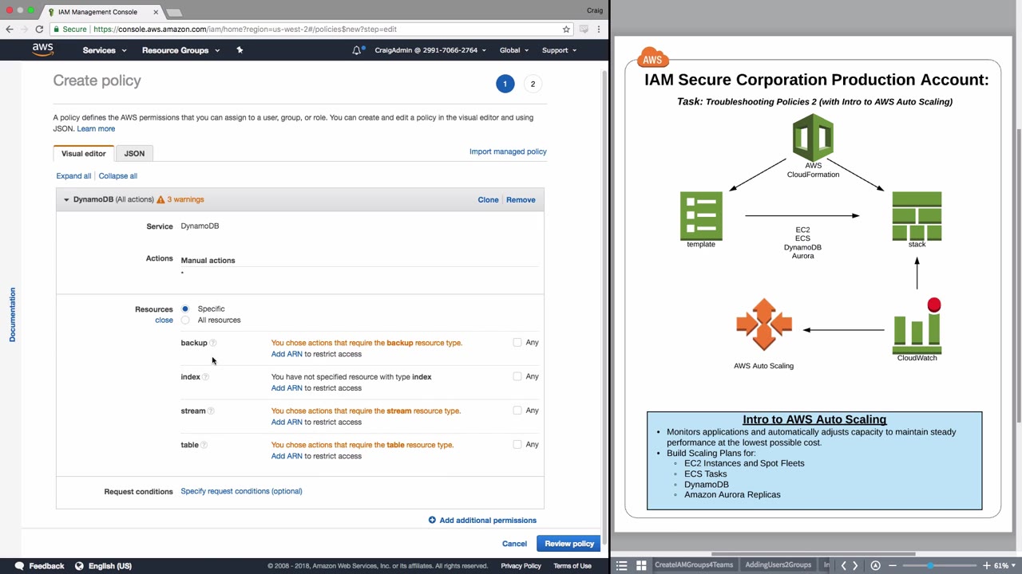Adjust the presentation zoom slider
The image size is (1022, 574).
(930, 565)
